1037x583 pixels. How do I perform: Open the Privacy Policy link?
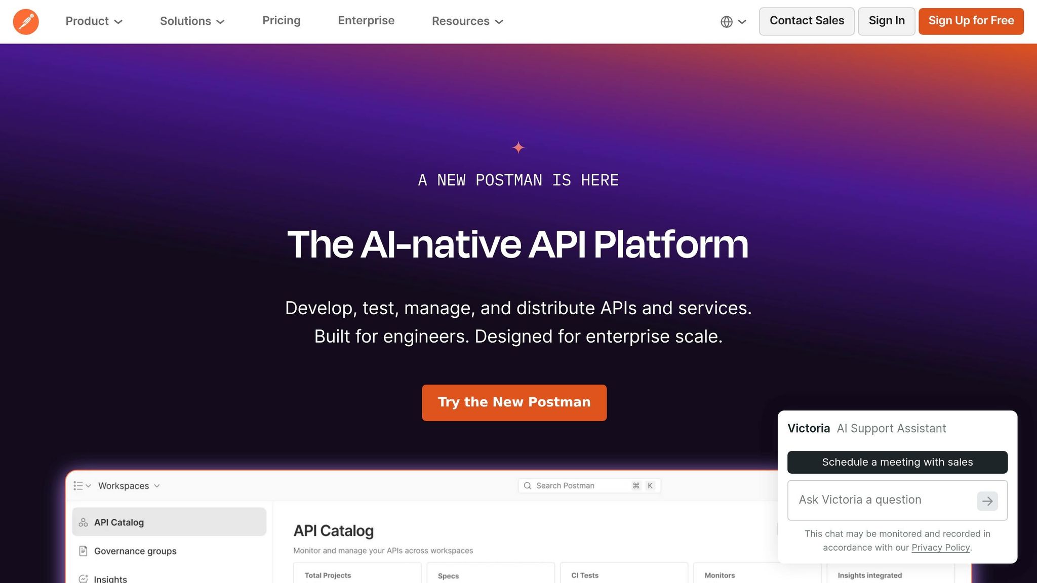[x=940, y=548]
